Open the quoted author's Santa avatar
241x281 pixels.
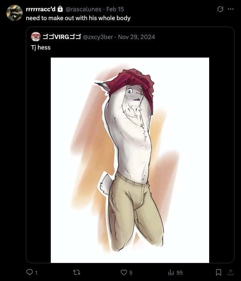click(36, 37)
